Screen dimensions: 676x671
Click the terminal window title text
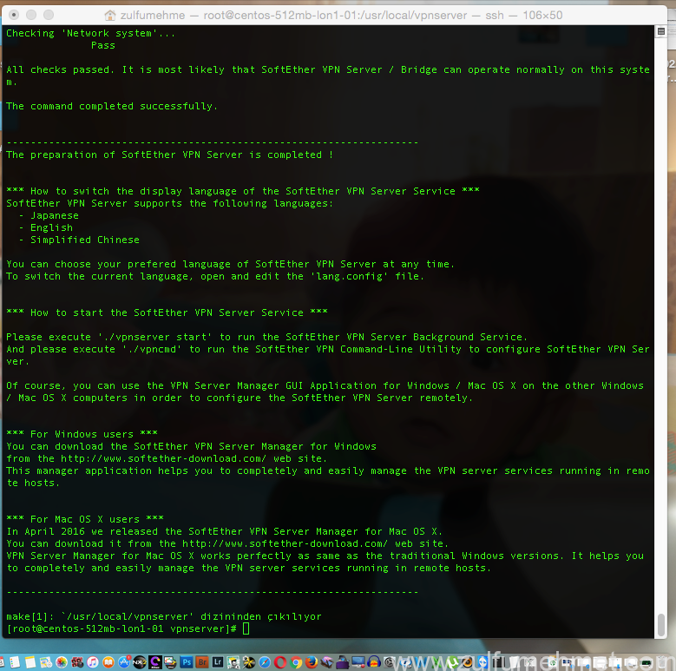coord(341,16)
